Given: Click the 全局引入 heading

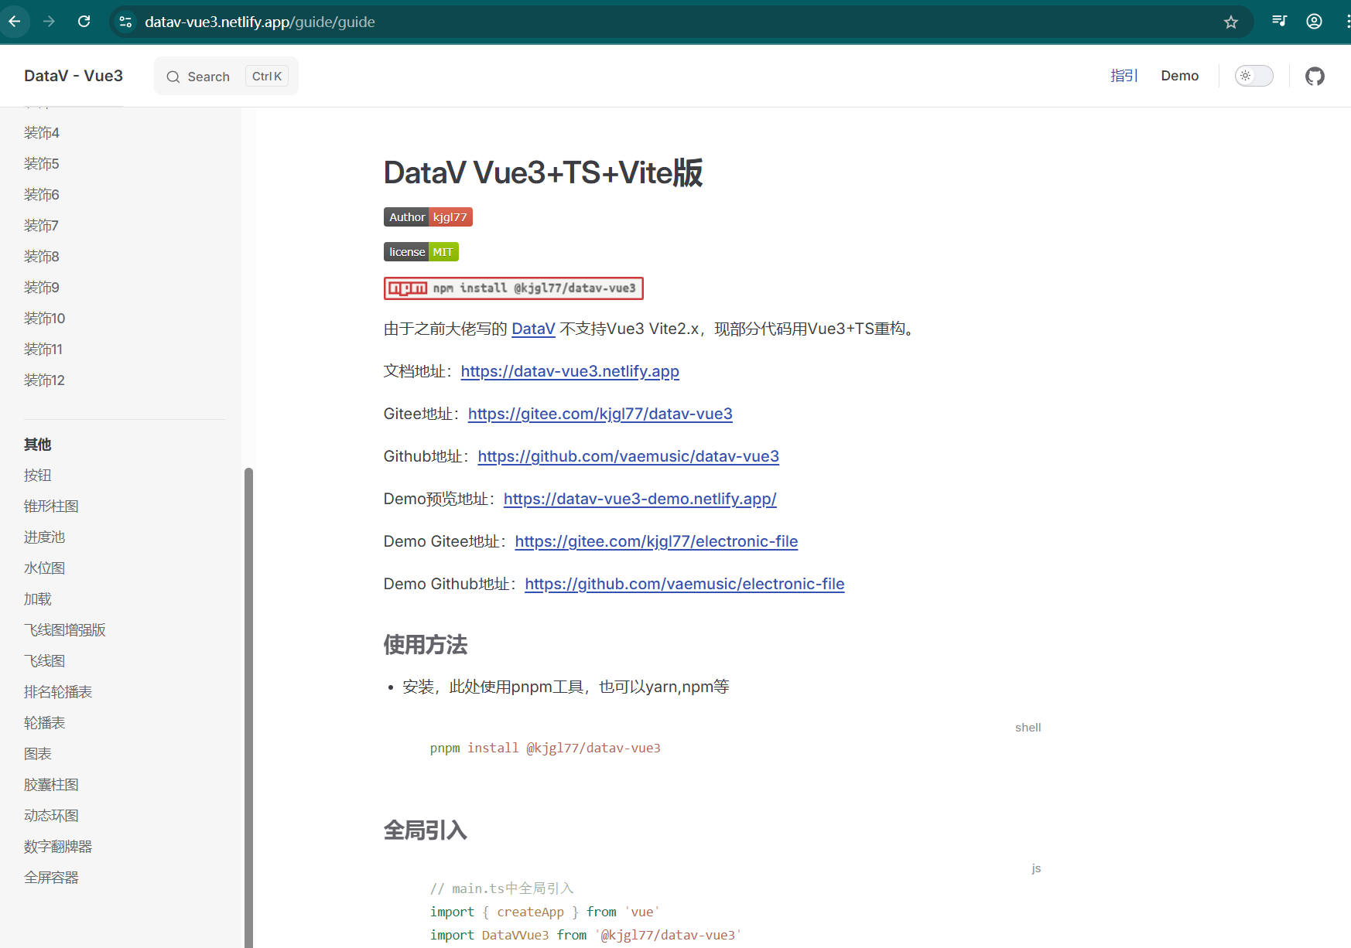Looking at the screenshot, I should (x=426, y=830).
